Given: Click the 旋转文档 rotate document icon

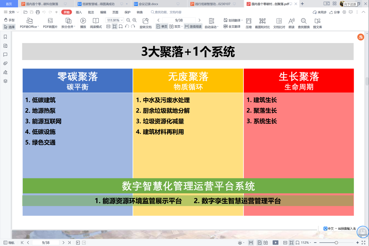Looking at the screenshot, I should (x=145, y=21).
